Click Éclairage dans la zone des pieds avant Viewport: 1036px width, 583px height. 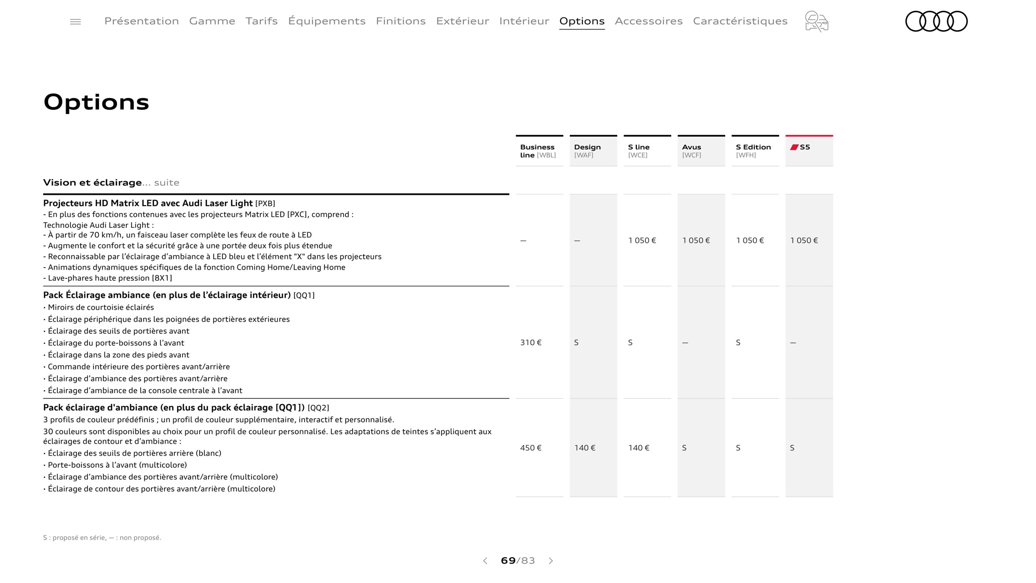coord(116,355)
